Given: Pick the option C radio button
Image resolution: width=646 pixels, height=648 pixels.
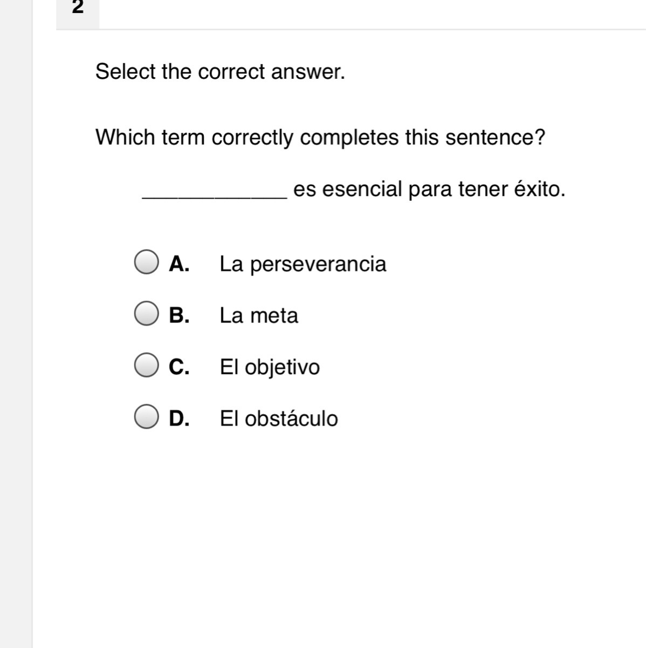Looking at the screenshot, I should [x=146, y=365].
